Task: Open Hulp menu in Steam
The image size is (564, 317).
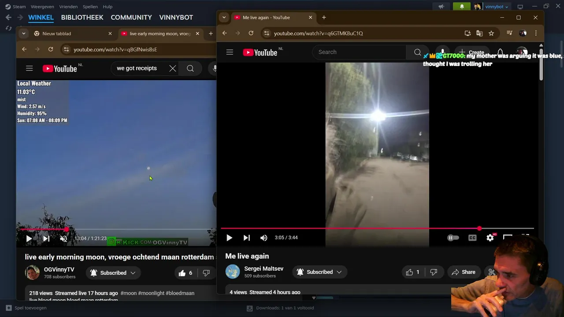Action: tap(108, 7)
